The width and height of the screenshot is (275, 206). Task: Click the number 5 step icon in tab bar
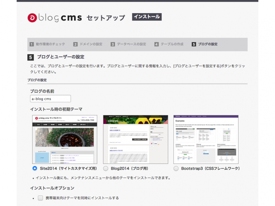pyautogui.click(x=194, y=44)
